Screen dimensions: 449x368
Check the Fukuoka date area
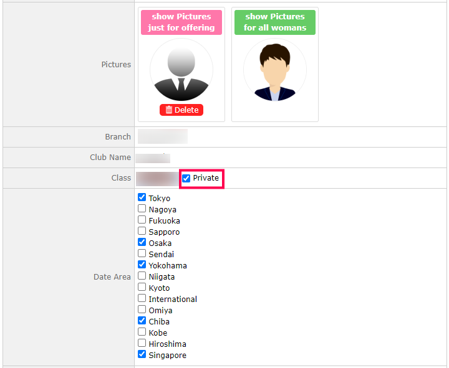click(142, 220)
